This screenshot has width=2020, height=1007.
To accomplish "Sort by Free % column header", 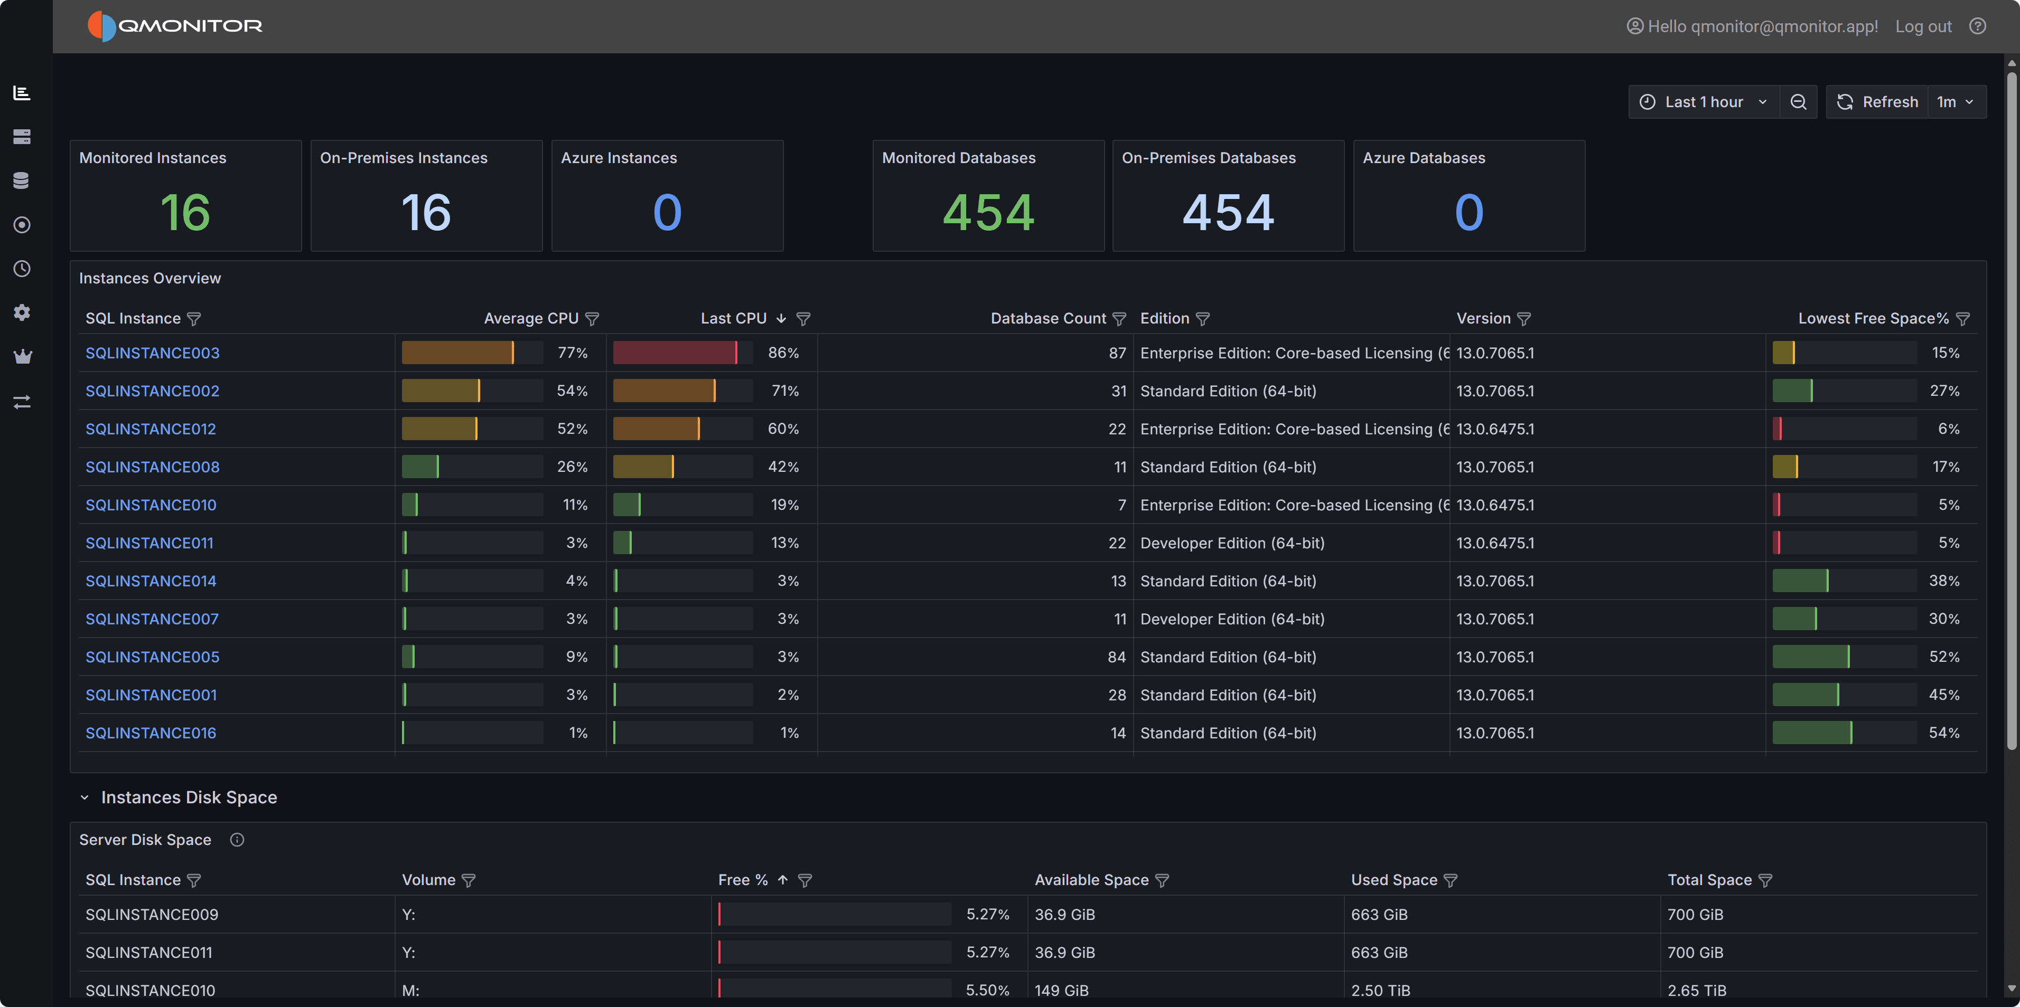I will coord(743,880).
